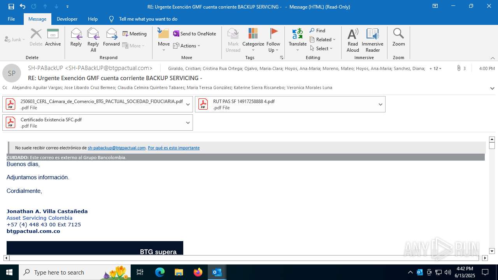Archive this message

tap(53, 38)
